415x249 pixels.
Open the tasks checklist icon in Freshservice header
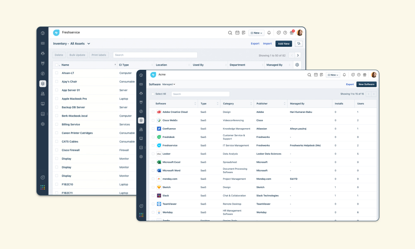pos(244,33)
